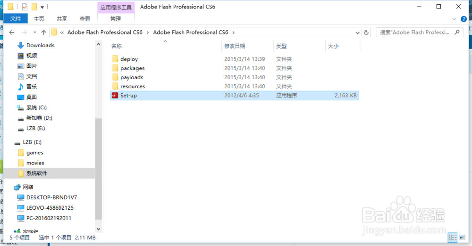The height and width of the screenshot is (246, 472).
Task: Click the Refresh button in the address bar
Action: (366, 33)
